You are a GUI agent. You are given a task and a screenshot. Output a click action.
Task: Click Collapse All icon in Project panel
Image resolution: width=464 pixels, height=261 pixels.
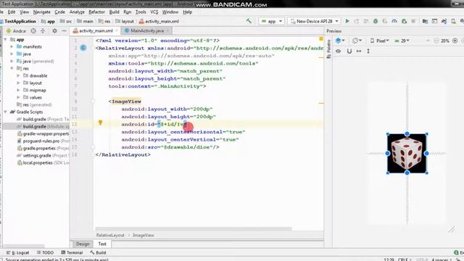click(x=43, y=30)
